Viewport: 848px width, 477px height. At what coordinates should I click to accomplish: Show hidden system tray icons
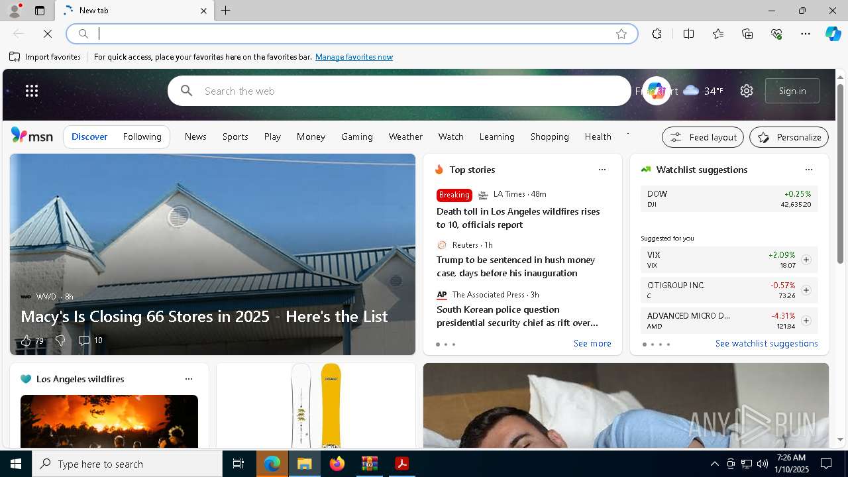[714, 464]
